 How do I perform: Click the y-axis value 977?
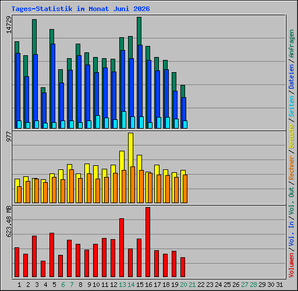tap(9, 136)
